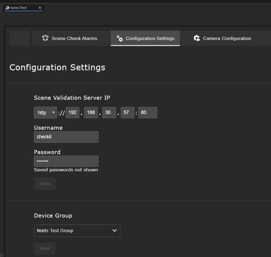
Task: Click the third IP octet field containing 30
Action: (109, 112)
